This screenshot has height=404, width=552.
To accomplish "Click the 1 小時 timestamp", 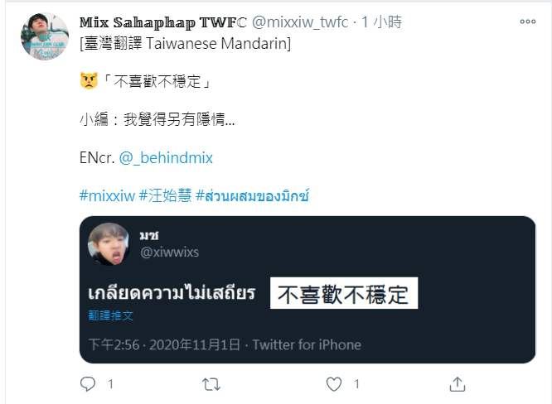I will coord(381,22).
